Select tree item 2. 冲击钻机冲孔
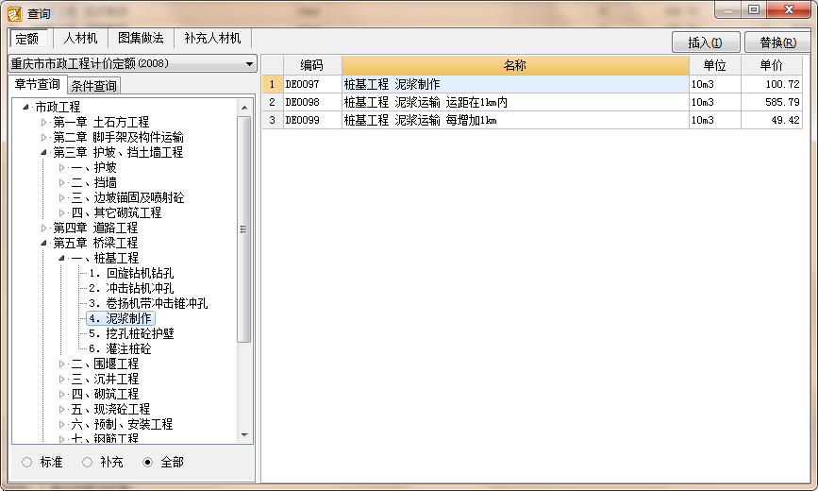Image resolution: width=818 pixels, height=491 pixels. click(x=131, y=288)
